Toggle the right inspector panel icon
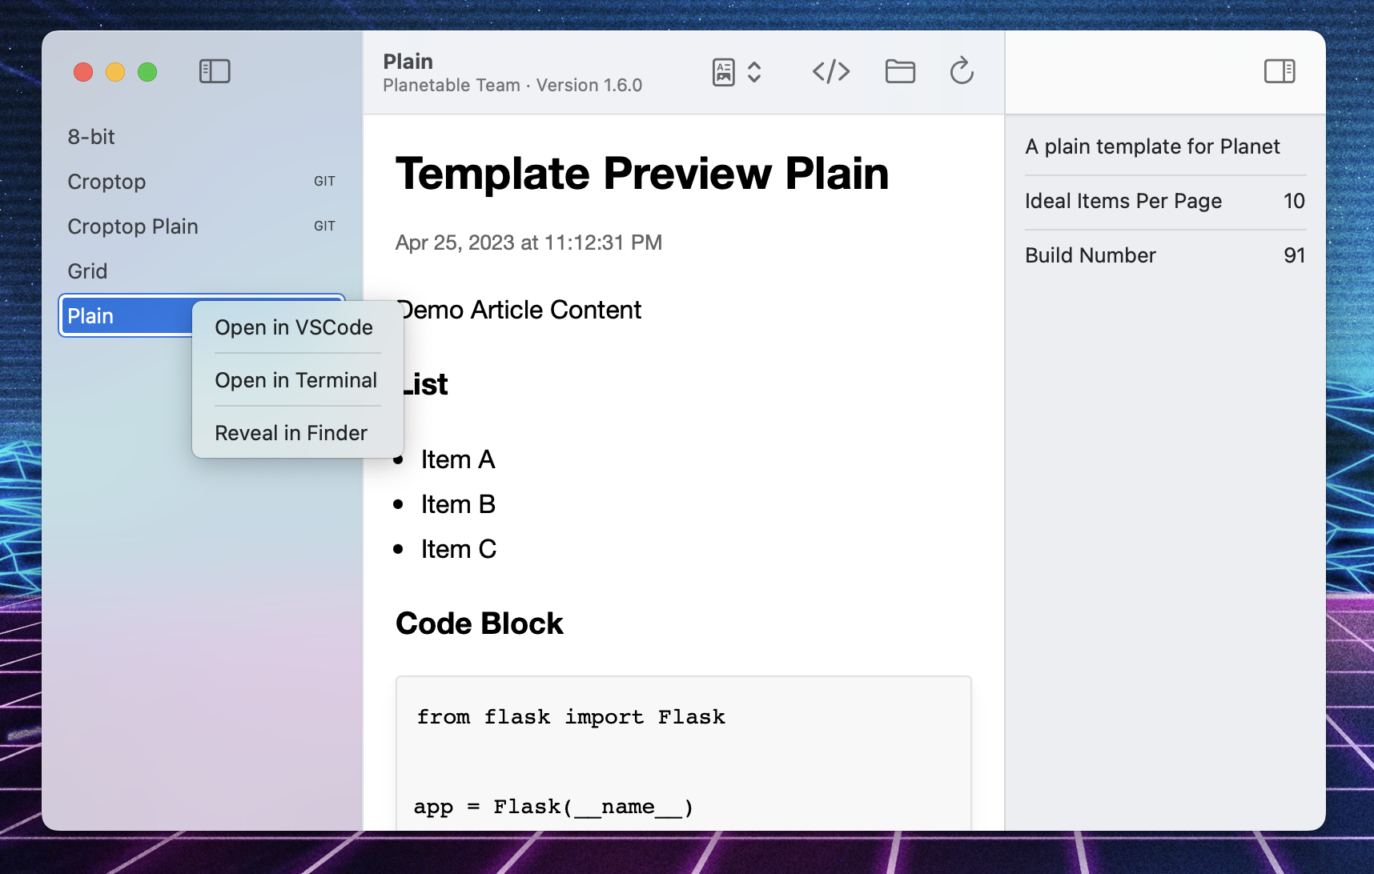The height and width of the screenshot is (874, 1374). pyautogui.click(x=1279, y=71)
